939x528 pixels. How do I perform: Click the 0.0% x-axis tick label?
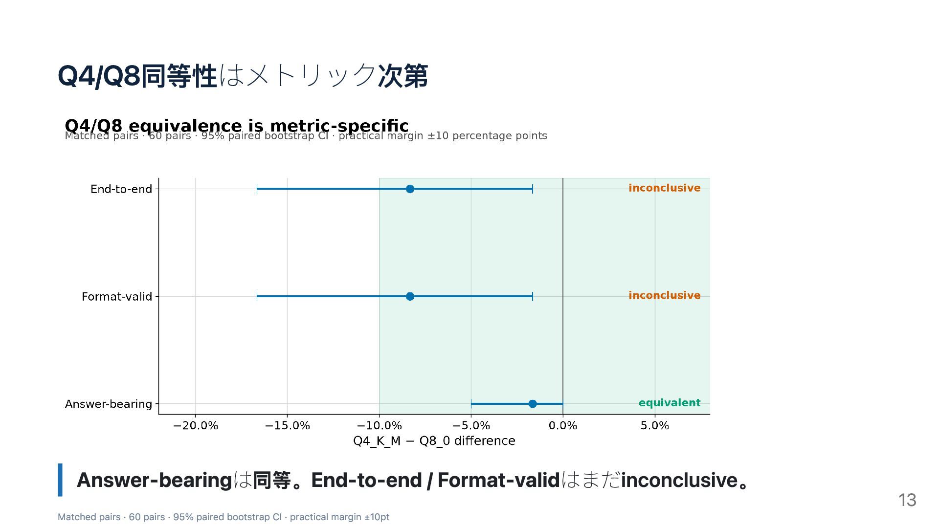(x=563, y=426)
